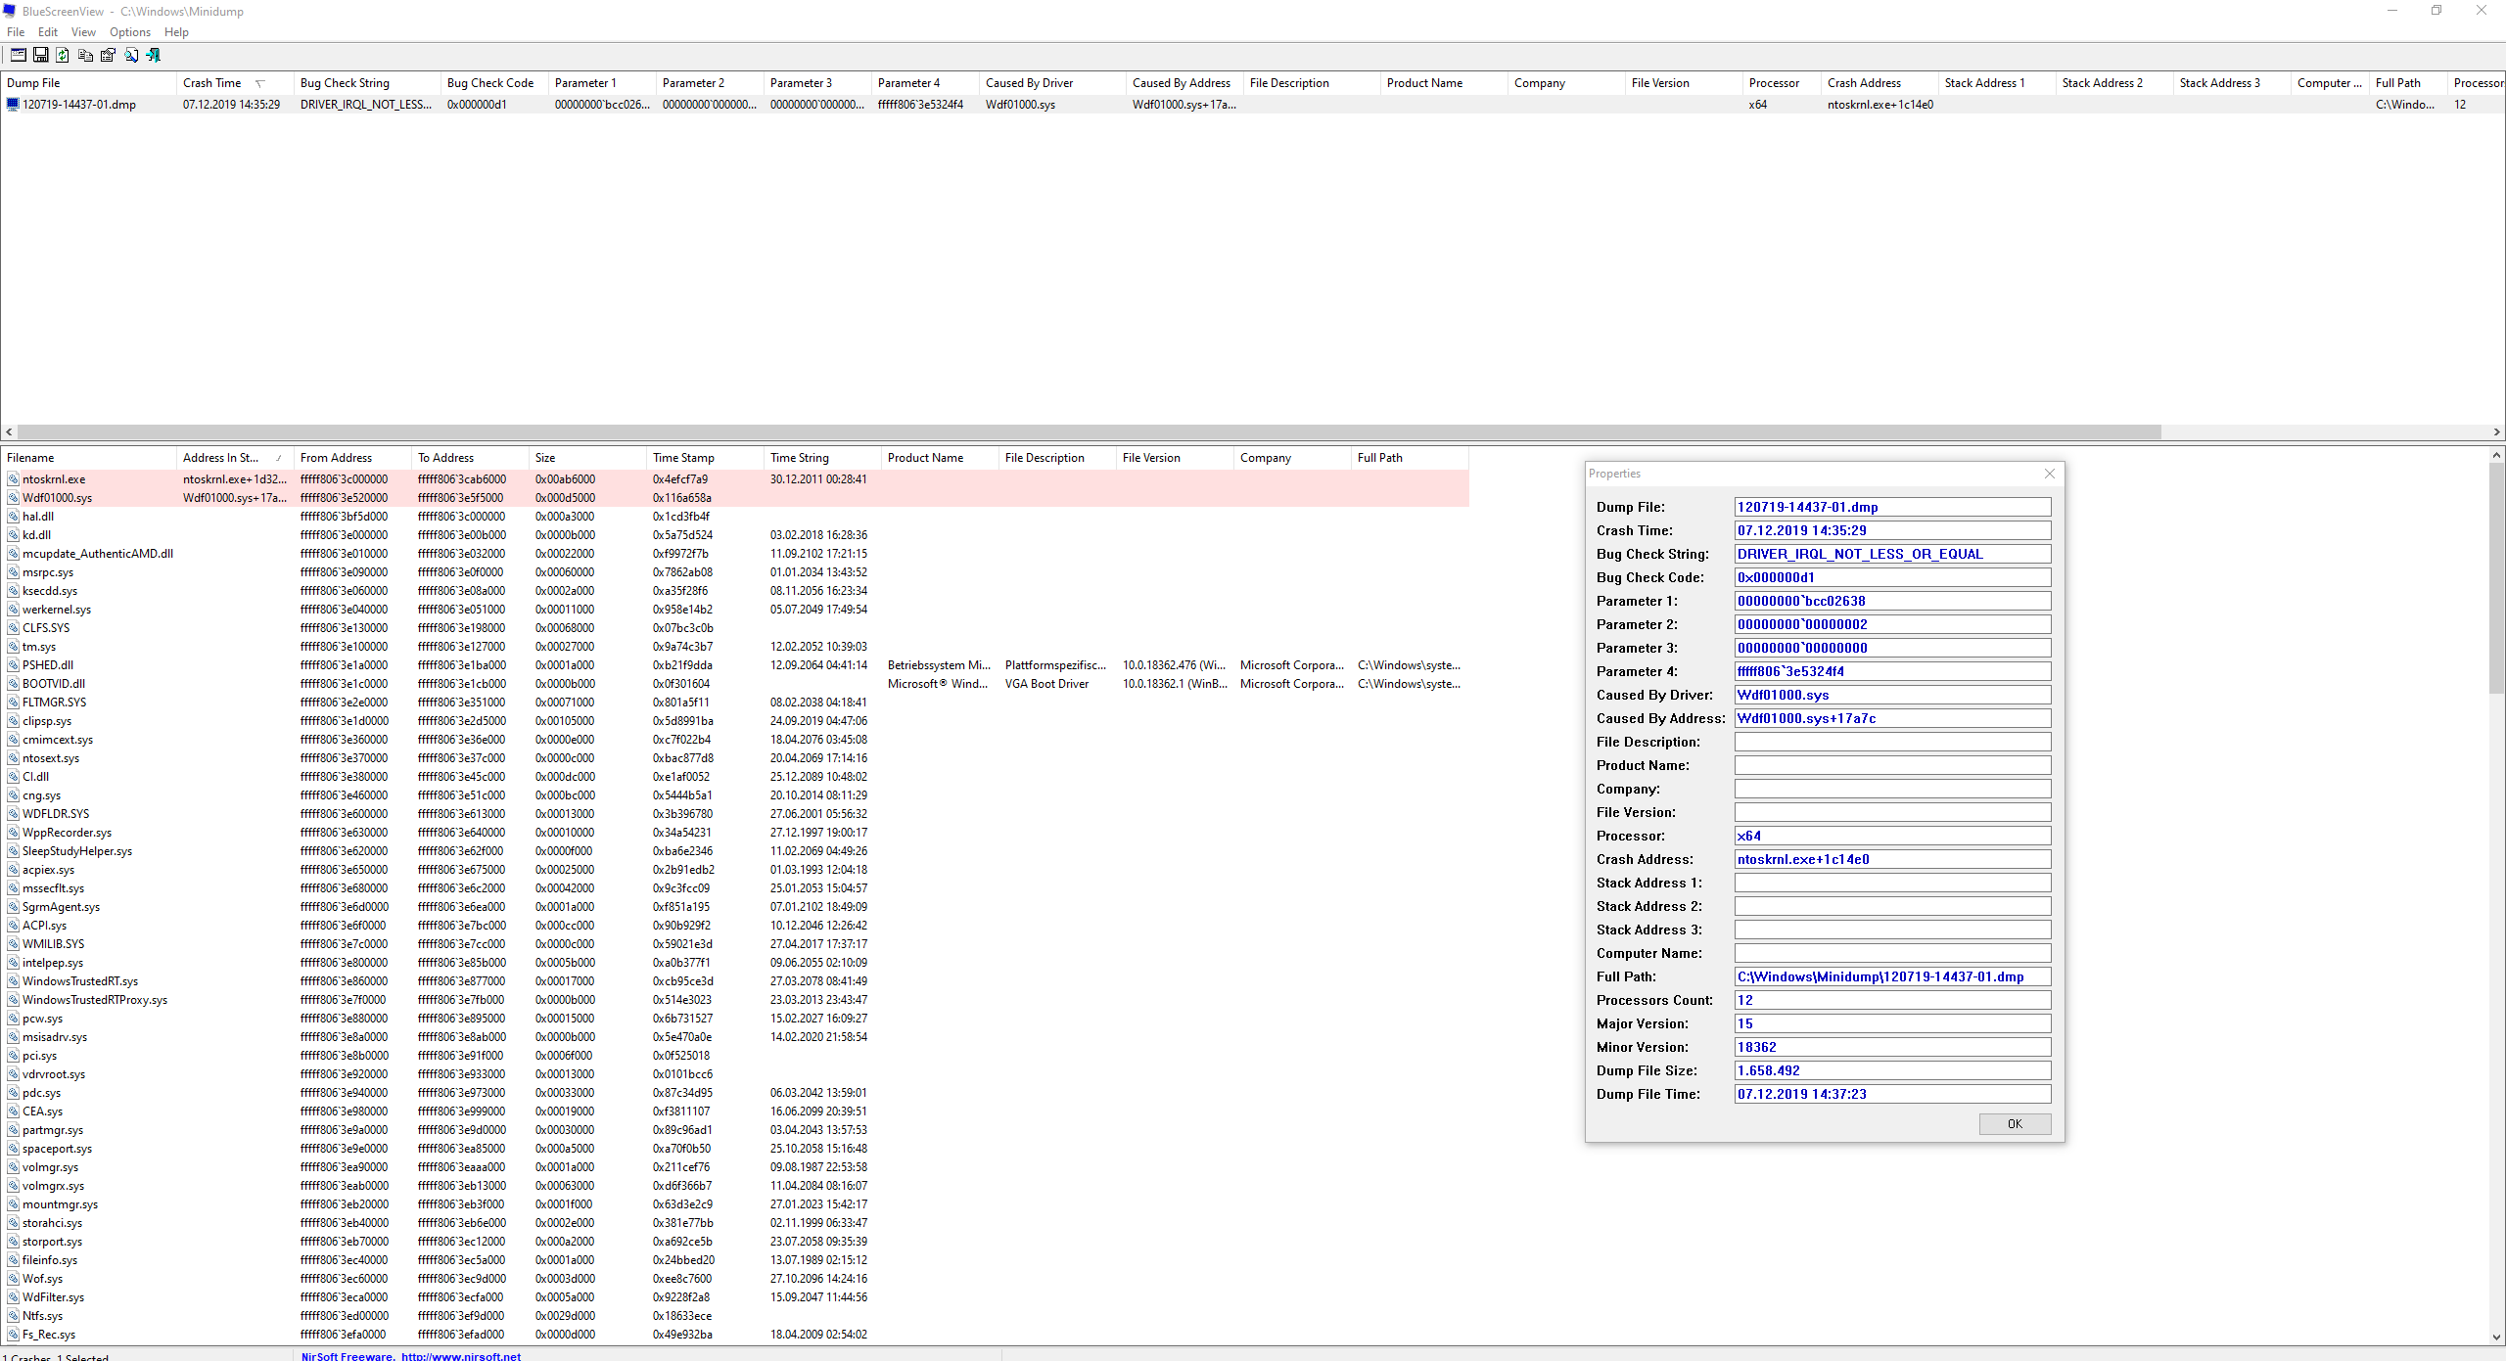Image resolution: width=2506 pixels, height=1361 pixels.
Task: Click the upper pane horizontal scrollbar
Action: coord(1077,431)
